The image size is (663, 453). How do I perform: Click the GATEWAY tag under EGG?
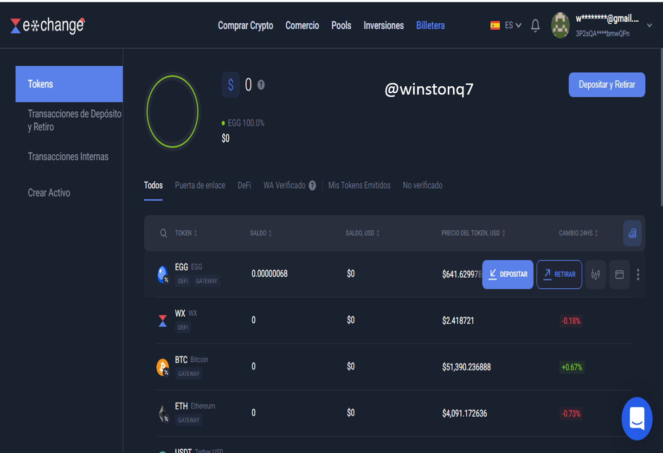tap(206, 281)
